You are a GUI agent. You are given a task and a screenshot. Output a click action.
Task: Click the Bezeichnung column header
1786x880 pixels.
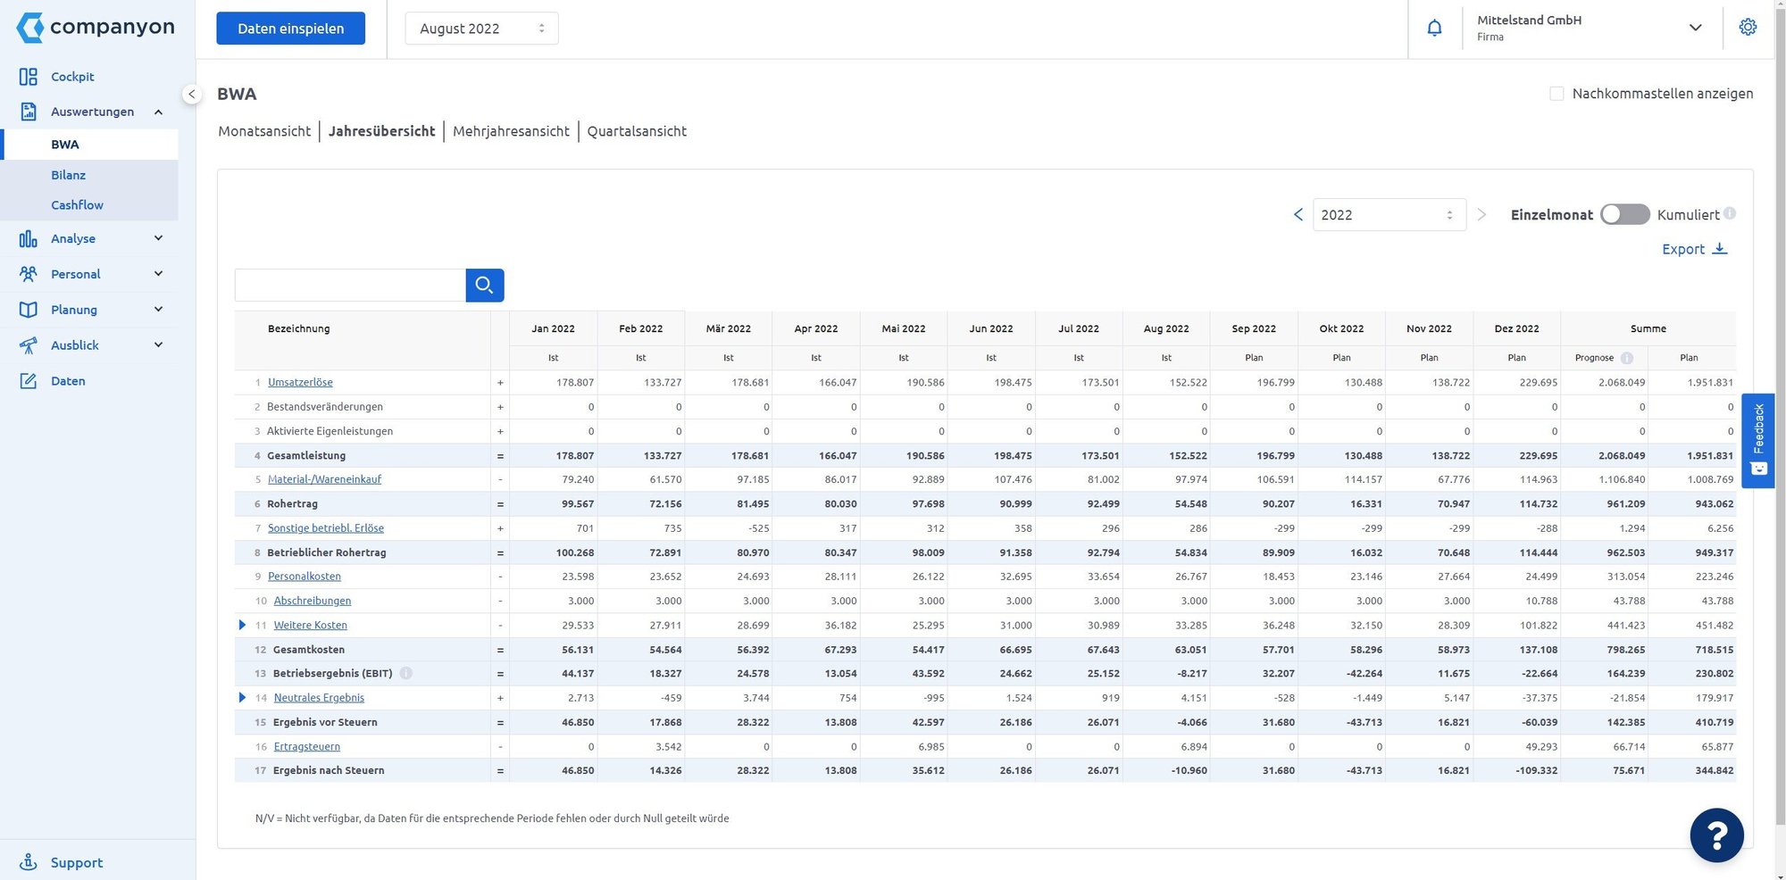[298, 328]
